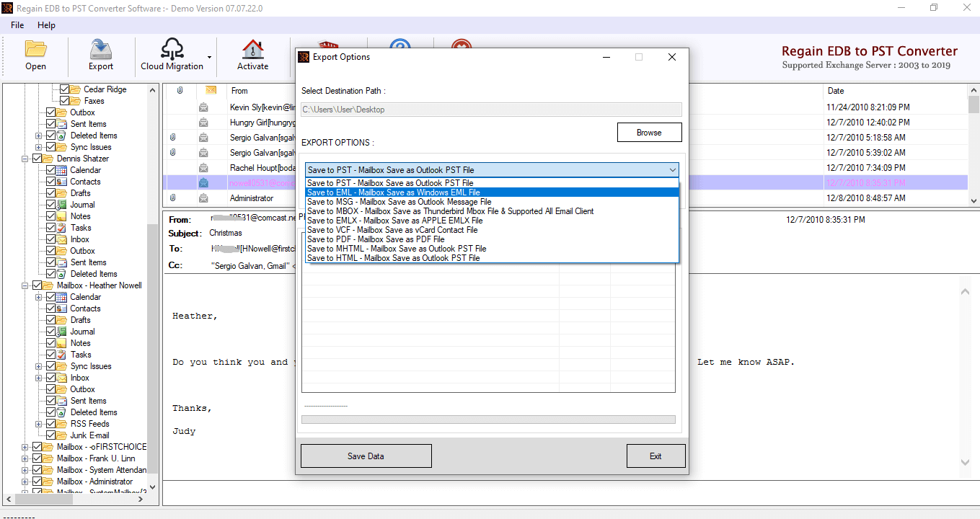This screenshot has width=980, height=519.
Task: Expand the Mailbox - Administrator node
Action: click(x=25, y=482)
